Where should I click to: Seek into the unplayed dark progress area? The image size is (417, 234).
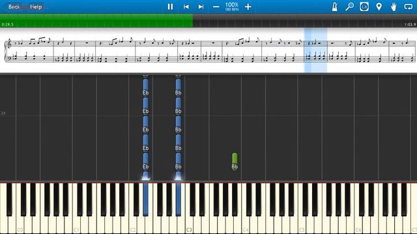(x=305, y=20)
